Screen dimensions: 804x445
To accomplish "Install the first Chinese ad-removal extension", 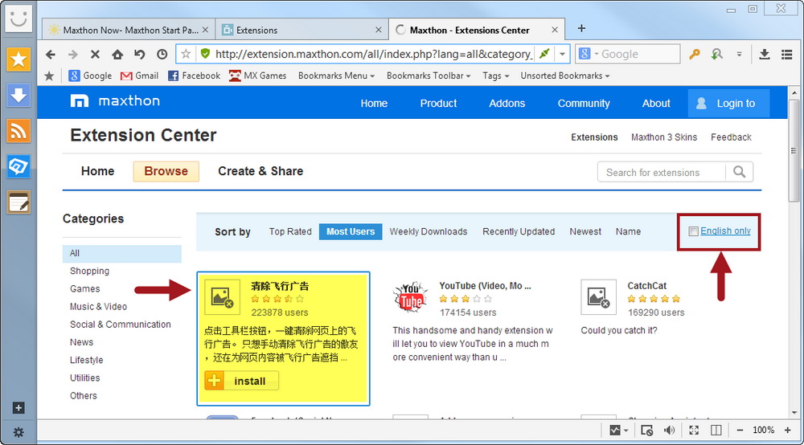I will (x=241, y=381).
